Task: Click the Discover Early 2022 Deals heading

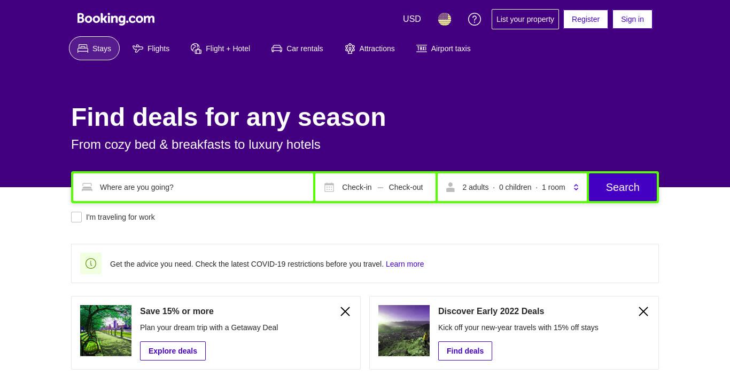Action: 491,311
